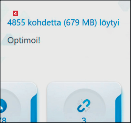Select the broken shortcuts card

click(x=84, y=102)
